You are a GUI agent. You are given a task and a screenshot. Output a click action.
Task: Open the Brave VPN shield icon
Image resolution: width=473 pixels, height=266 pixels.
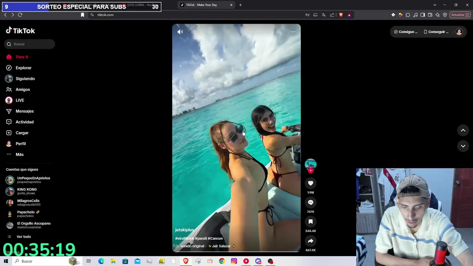(445, 15)
